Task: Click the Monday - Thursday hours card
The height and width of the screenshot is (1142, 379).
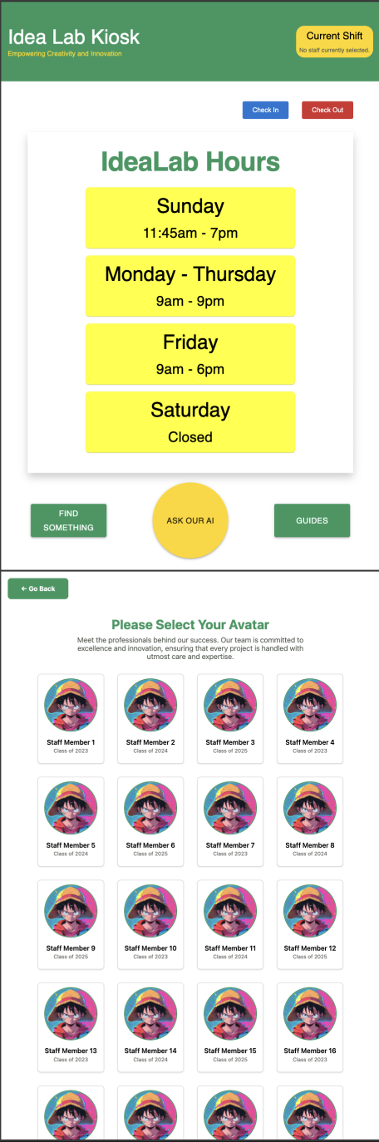Action: click(190, 286)
